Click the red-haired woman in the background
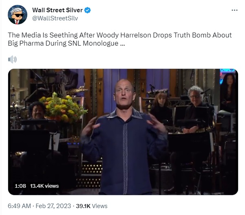This screenshot has height=215, width=245. (161, 107)
